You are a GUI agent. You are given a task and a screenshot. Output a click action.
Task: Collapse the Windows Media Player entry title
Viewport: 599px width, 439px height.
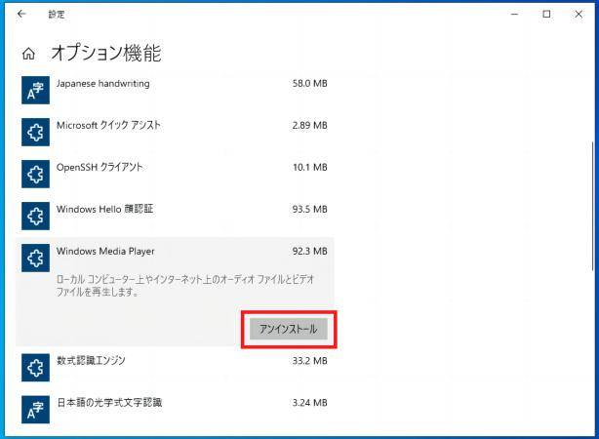click(x=105, y=251)
